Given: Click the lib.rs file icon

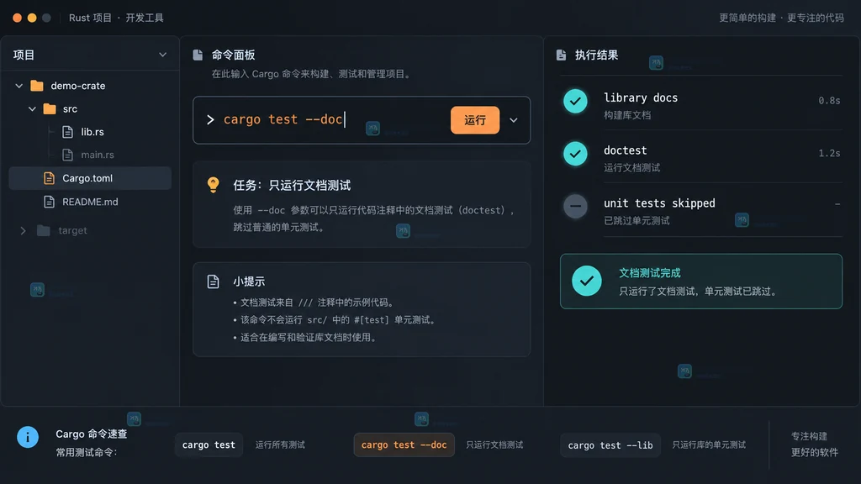Looking at the screenshot, I should pos(67,132).
